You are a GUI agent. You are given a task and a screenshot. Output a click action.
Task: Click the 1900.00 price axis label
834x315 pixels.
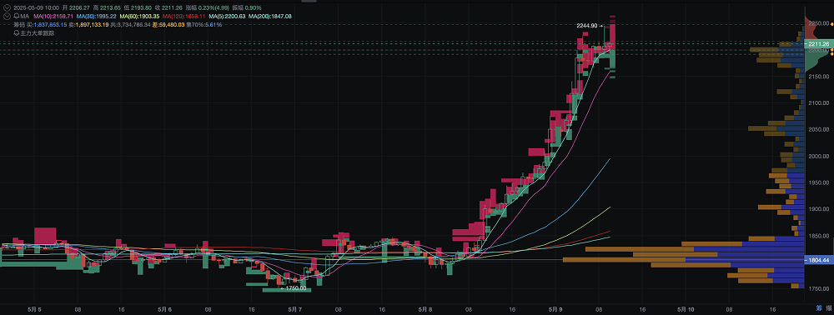click(x=819, y=209)
